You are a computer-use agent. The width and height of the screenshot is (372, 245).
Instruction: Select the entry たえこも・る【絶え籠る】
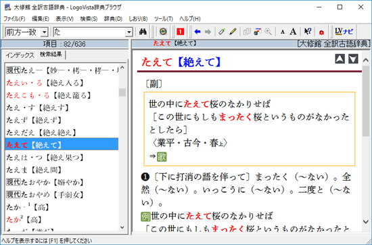click(x=62, y=95)
